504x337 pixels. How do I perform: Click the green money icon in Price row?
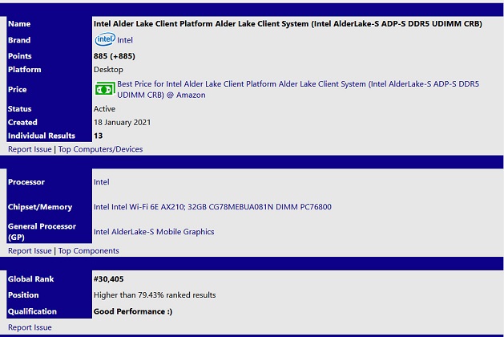pyautogui.click(x=105, y=89)
